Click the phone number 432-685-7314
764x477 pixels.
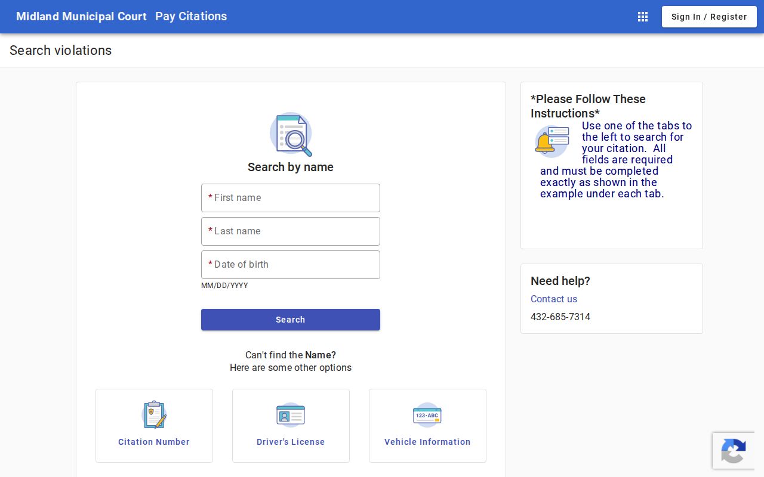pyautogui.click(x=560, y=317)
